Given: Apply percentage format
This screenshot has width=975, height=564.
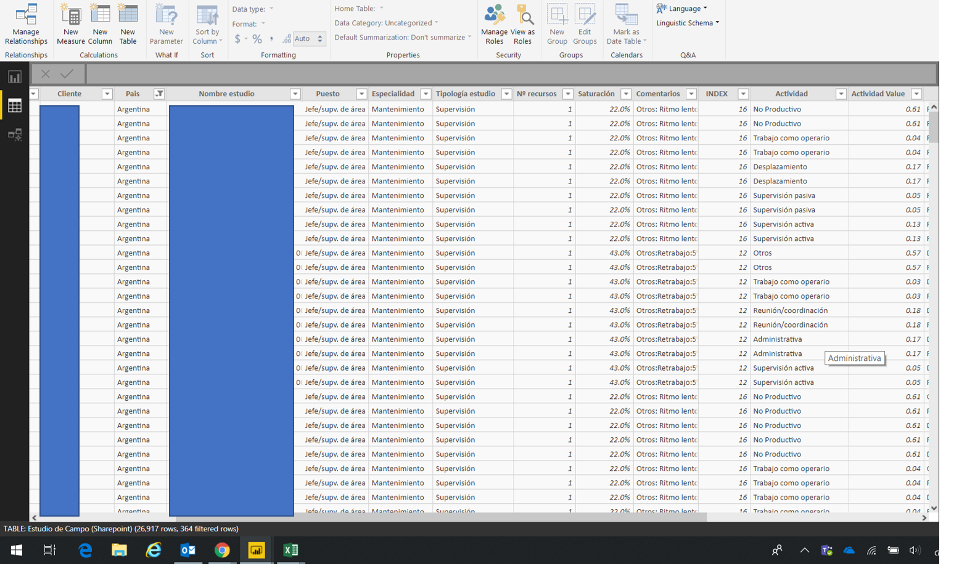Looking at the screenshot, I should 257,39.
